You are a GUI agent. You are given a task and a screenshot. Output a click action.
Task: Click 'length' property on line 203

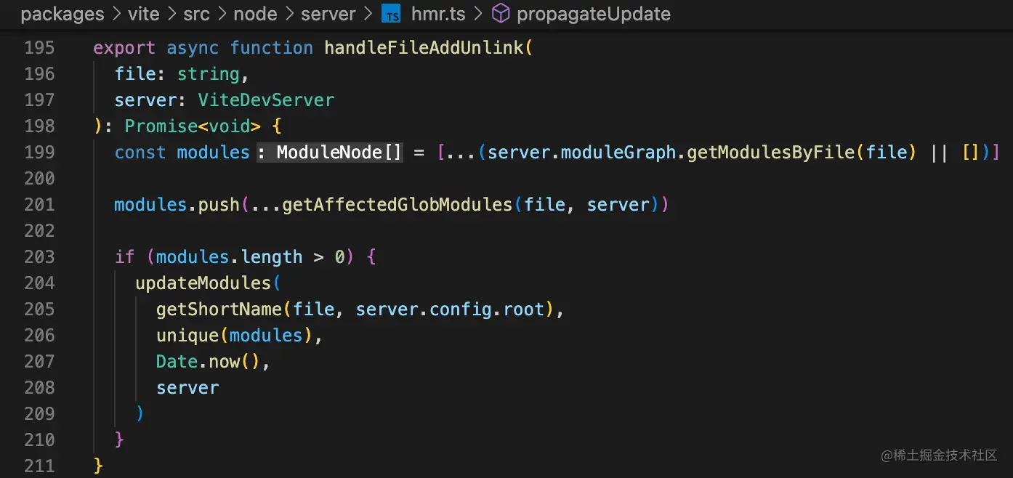point(272,257)
